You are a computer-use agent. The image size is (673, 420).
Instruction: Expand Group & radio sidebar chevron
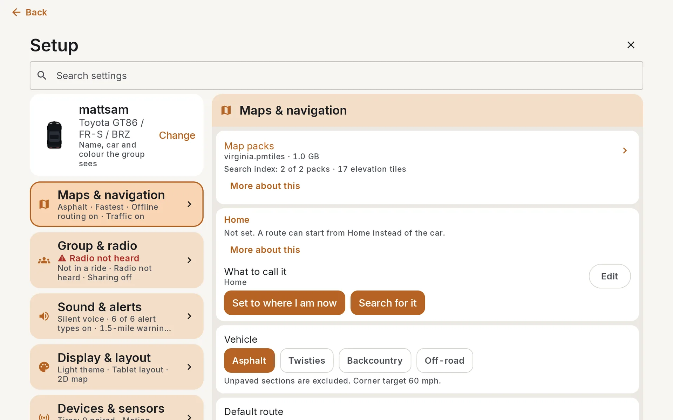[x=189, y=260]
